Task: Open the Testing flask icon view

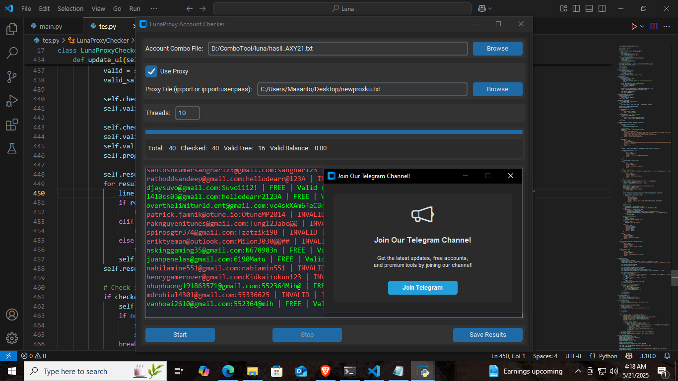Action: pos(12,148)
